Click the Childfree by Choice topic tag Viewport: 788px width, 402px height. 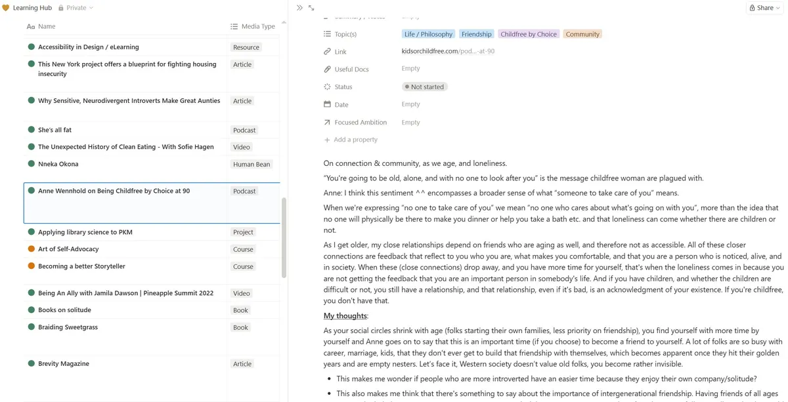[x=529, y=34]
